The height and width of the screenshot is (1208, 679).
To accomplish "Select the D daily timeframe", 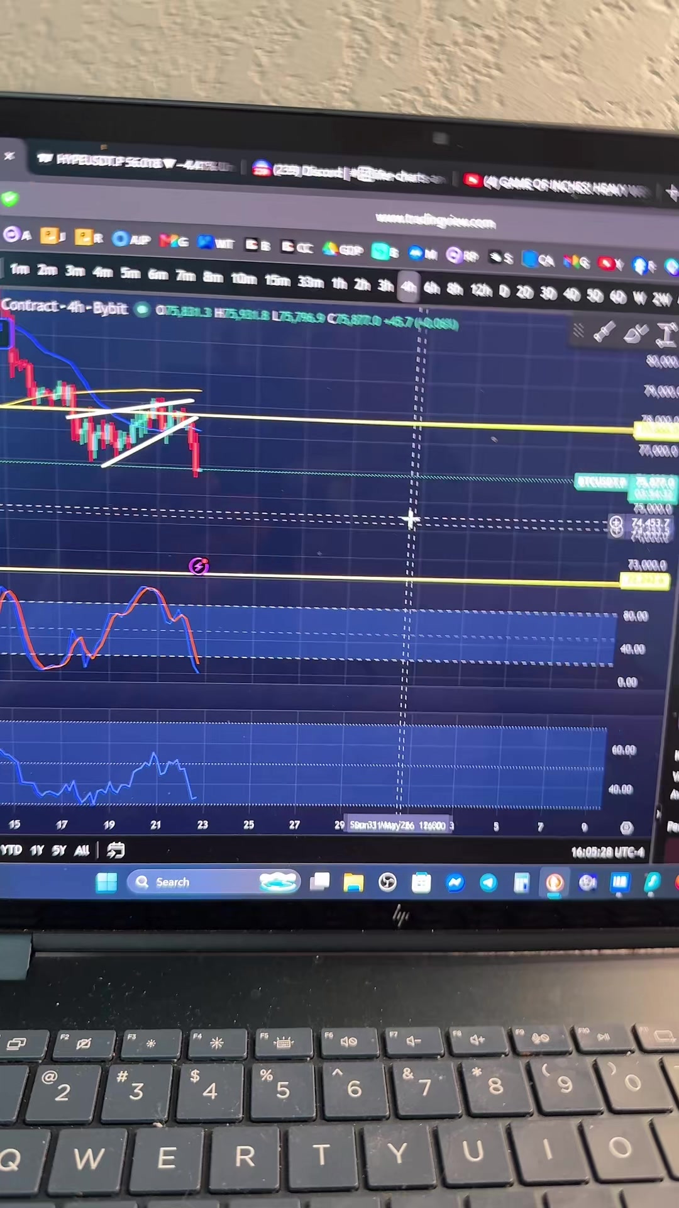I will [x=504, y=291].
